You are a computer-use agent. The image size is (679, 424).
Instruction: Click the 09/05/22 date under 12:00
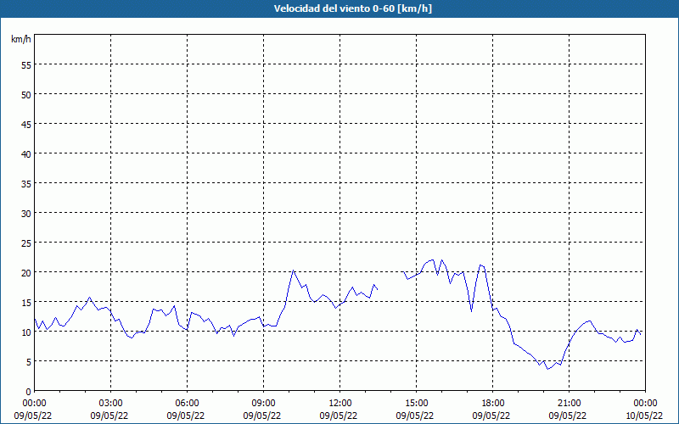pos(339,416)
